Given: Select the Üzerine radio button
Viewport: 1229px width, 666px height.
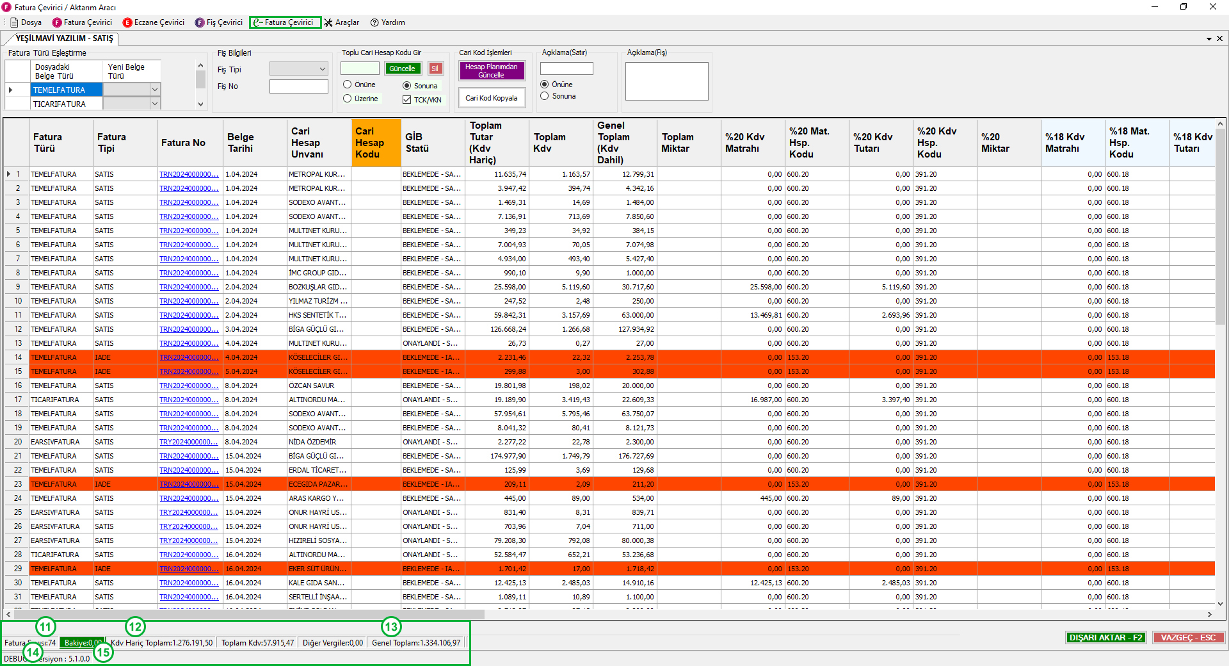Looking at the screenshot, I should pyautogui.click(x=348, y=99).
